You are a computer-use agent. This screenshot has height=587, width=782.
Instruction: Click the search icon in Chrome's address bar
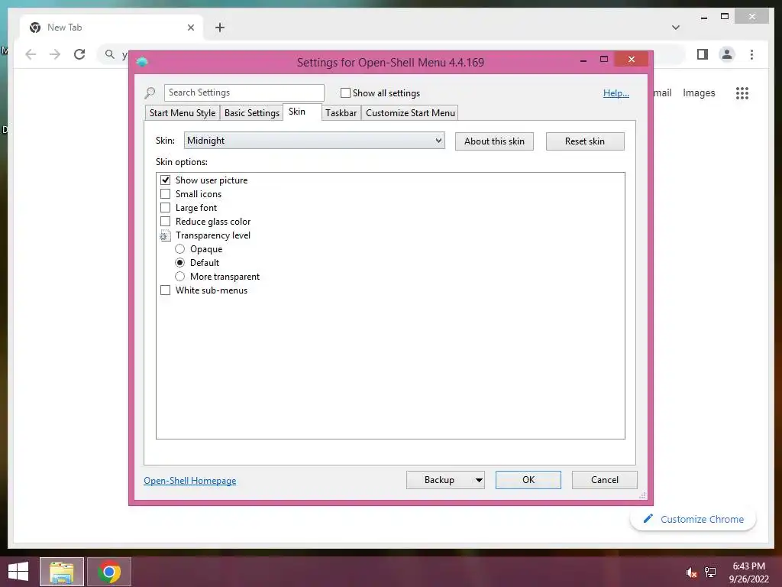pos(110,54)
